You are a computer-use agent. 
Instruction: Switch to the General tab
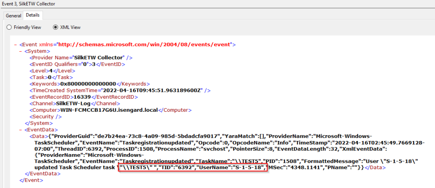(14, 16)
